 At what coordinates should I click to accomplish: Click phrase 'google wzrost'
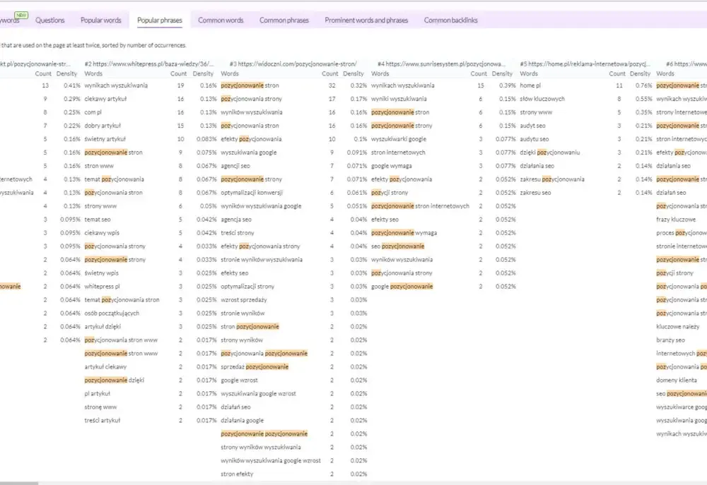pyautogui.click(x=240, y=380)
